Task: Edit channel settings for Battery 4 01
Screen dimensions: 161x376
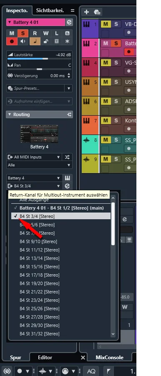Action: coord(69,22)
